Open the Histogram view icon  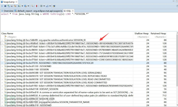pos(5,6)
